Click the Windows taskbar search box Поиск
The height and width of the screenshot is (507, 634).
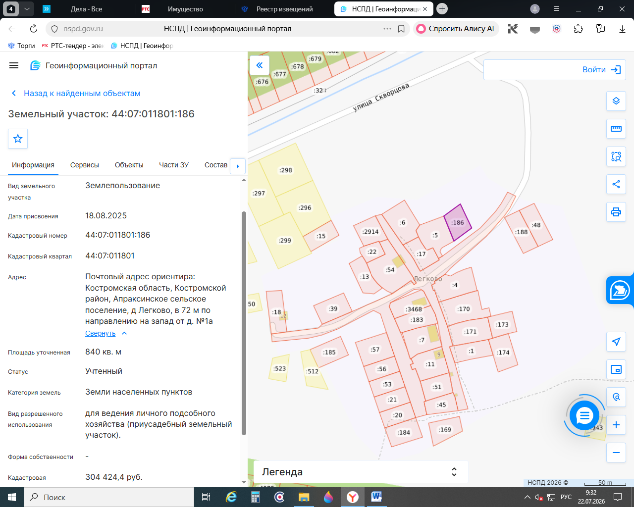(109, 497)
